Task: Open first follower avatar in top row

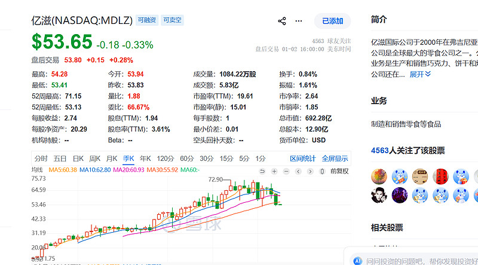Action: point(379,176)
